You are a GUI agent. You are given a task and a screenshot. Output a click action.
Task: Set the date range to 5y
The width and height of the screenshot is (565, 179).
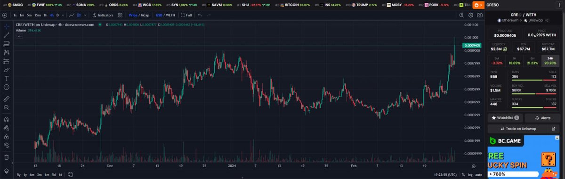tap(18, 175)
